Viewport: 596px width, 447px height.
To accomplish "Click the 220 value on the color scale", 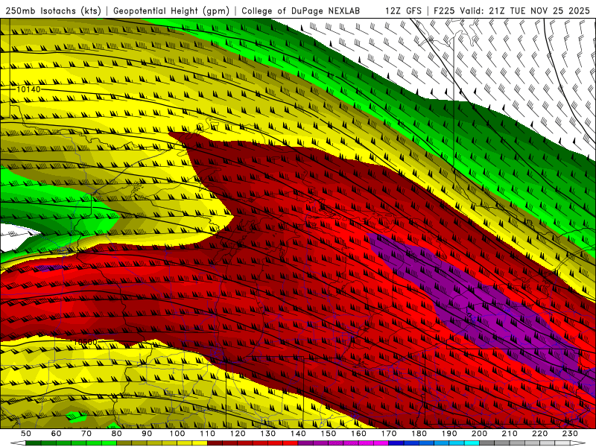I will (539, 434).
